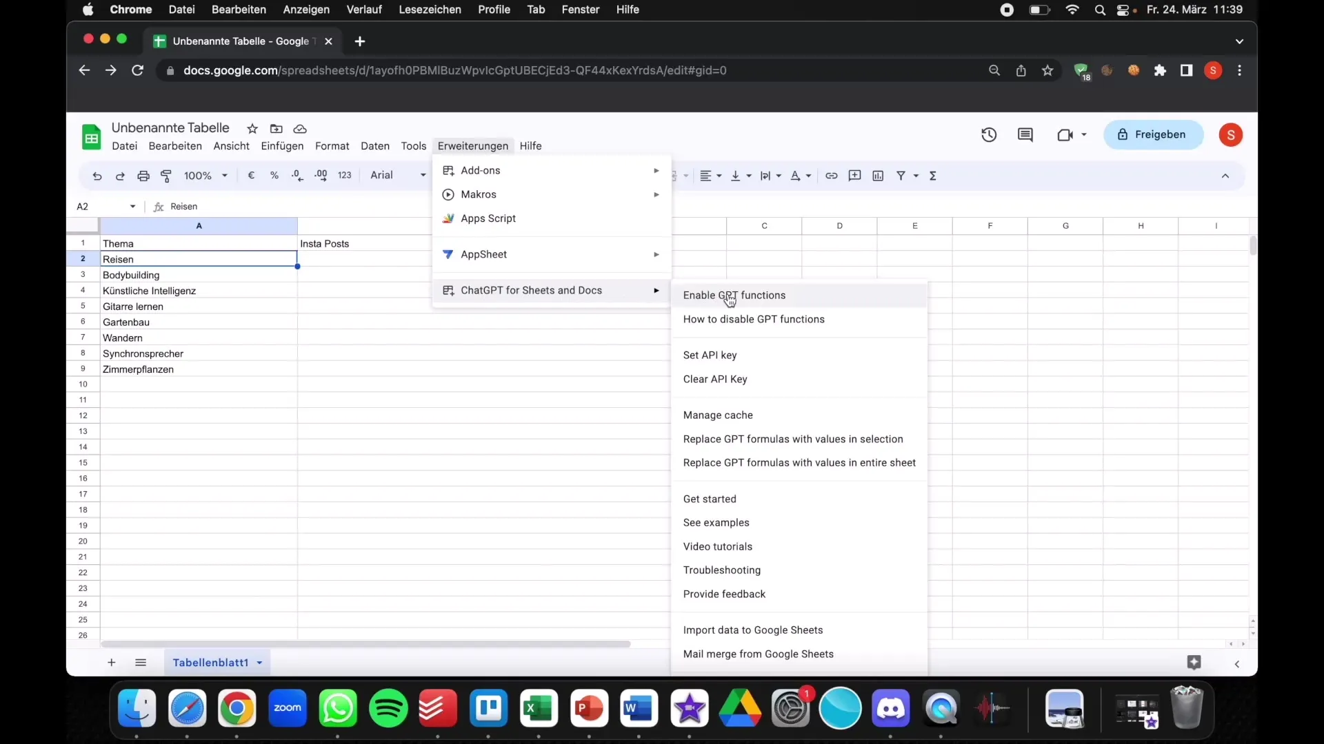Check the cloud save status icon
The image size is (1324, 744).
coord(300,129)
